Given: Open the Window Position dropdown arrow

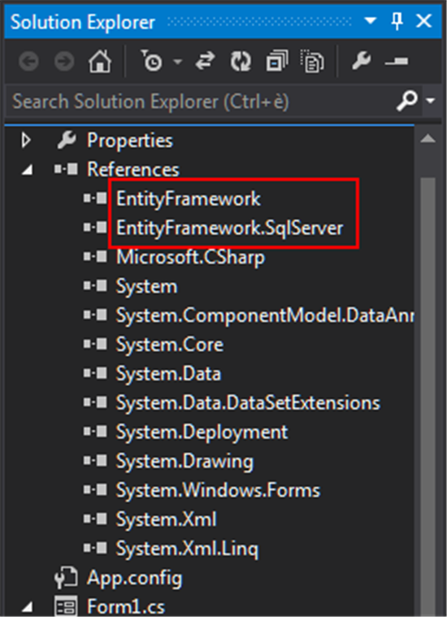Looking at the screenshot, I should [371, 20].
